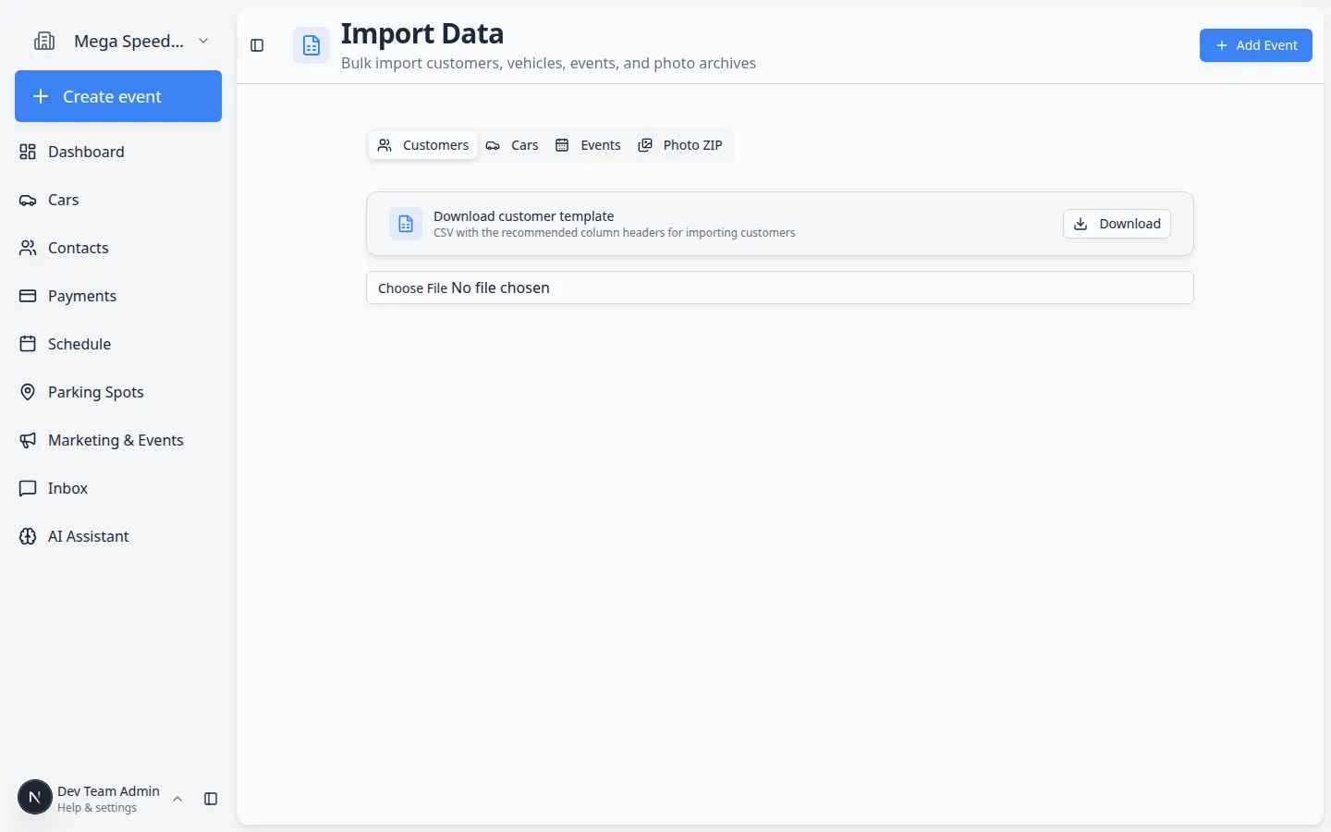Open Parking Spots in sidebar
The height and width of the screenshot is (832, 1331).
pyautogui.click(x=118, y=392)
